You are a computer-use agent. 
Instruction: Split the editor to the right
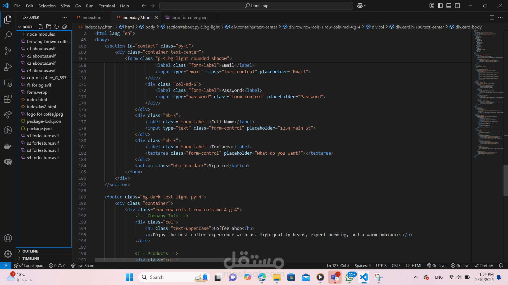coord(492,17)
